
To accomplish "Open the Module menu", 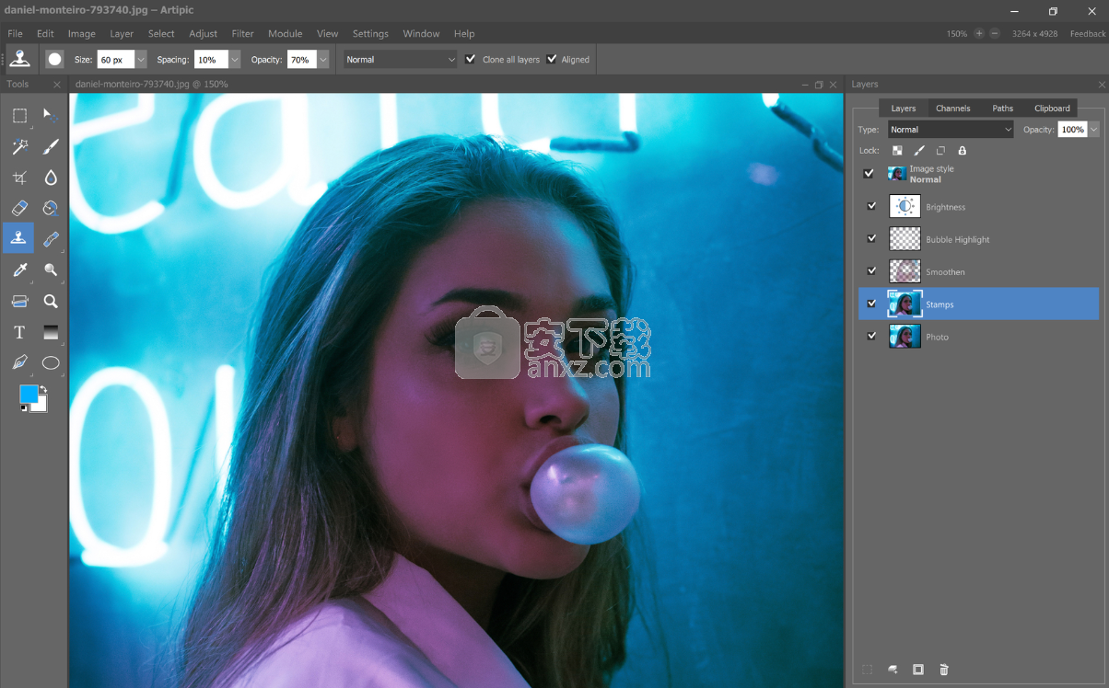I will tap(286, 33).
